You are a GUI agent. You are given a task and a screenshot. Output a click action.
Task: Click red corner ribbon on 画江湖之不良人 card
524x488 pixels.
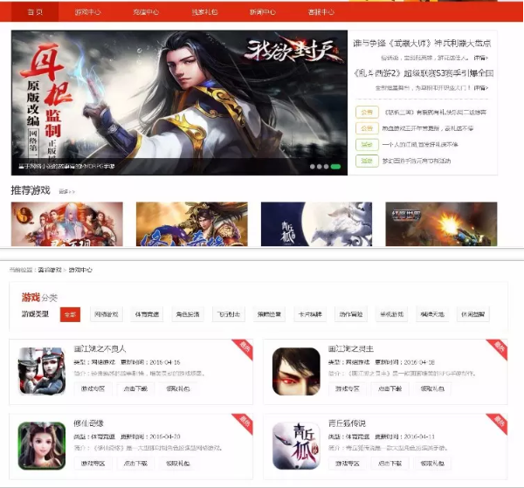click(245, 347)
